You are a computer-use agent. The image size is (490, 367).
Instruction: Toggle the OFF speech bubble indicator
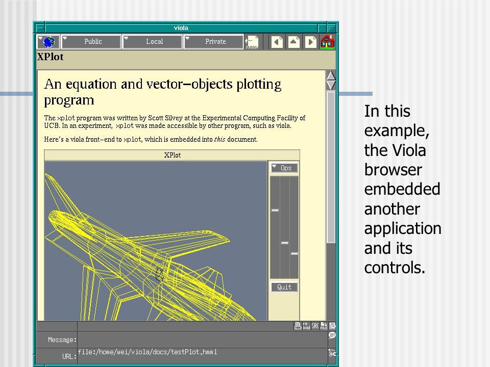(332, 335)
